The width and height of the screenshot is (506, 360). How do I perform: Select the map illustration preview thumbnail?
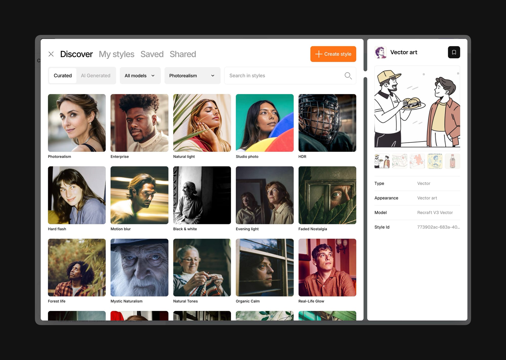(399, 161)
